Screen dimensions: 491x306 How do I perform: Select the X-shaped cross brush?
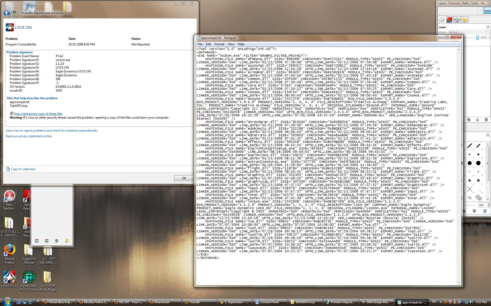(x=470, y=189)
